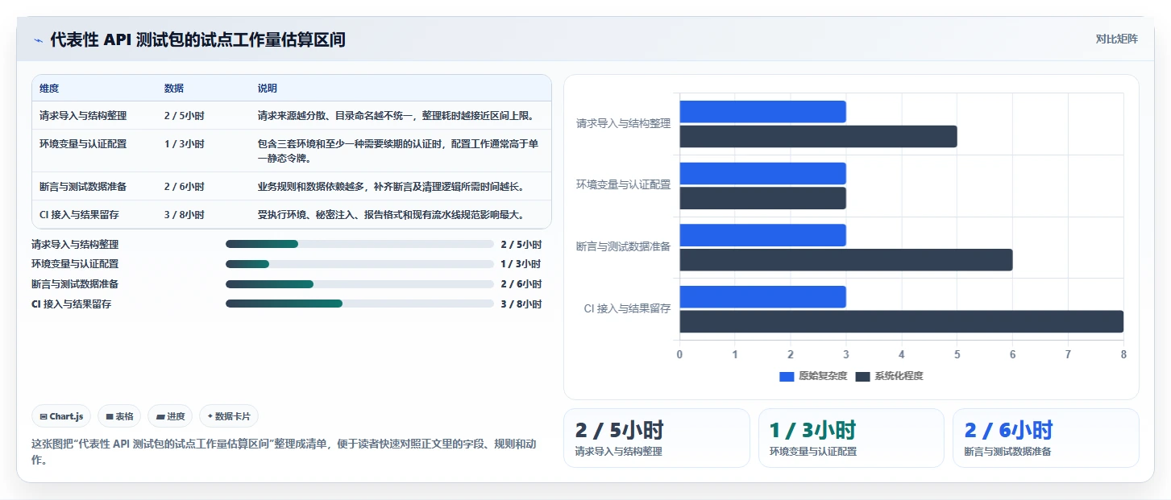The width and height of the screenshot is (1171, 500).
Task: Click the 业务规则和数据依赖 description cell
Action: [391, 186]
